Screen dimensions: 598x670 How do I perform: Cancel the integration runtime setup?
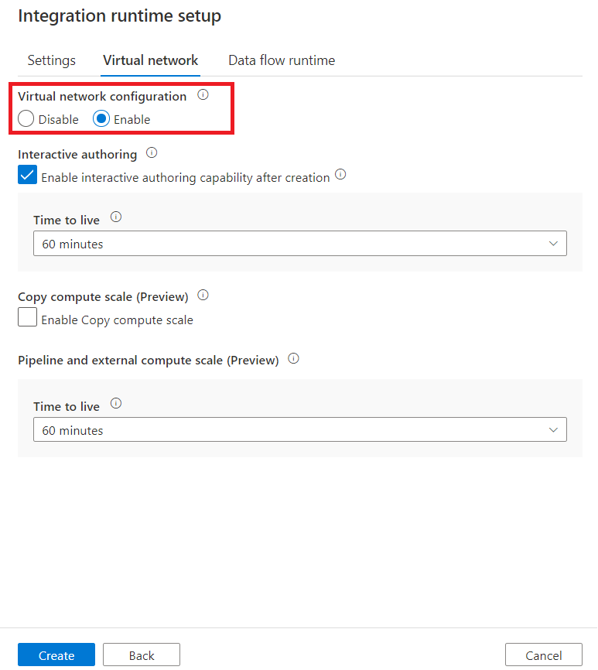(543, 654)
